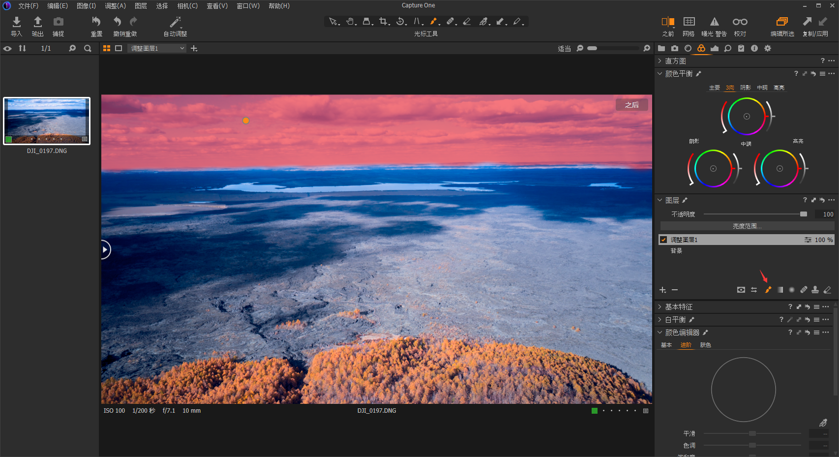Toggle Exposure Warning (曝光警告)

[x=714, y=22]
